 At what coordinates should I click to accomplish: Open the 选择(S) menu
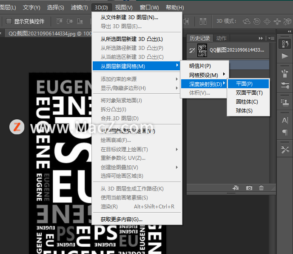(56, 8)
